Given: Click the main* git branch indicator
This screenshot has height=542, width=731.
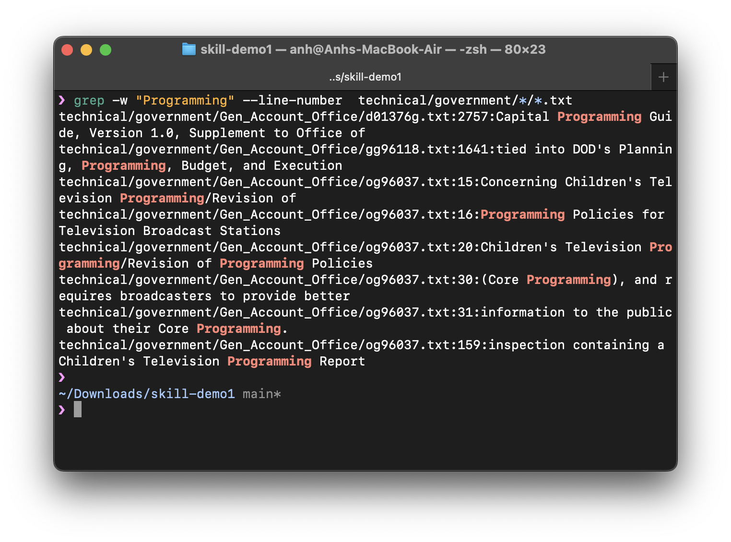Looking at the screenshot, I should [x=262, y=394].
